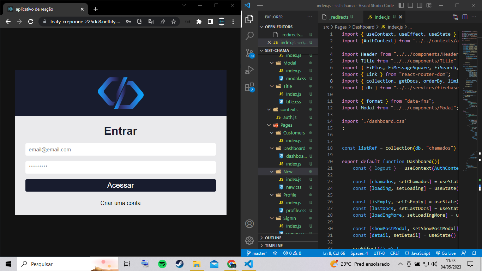Collapse the Pages folder

pyautogui.click(x=288, y=125)
